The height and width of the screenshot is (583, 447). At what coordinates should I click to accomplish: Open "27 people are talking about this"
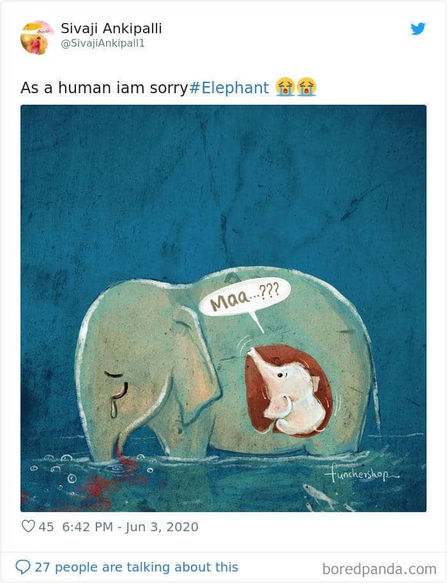(x=136, y=567)
